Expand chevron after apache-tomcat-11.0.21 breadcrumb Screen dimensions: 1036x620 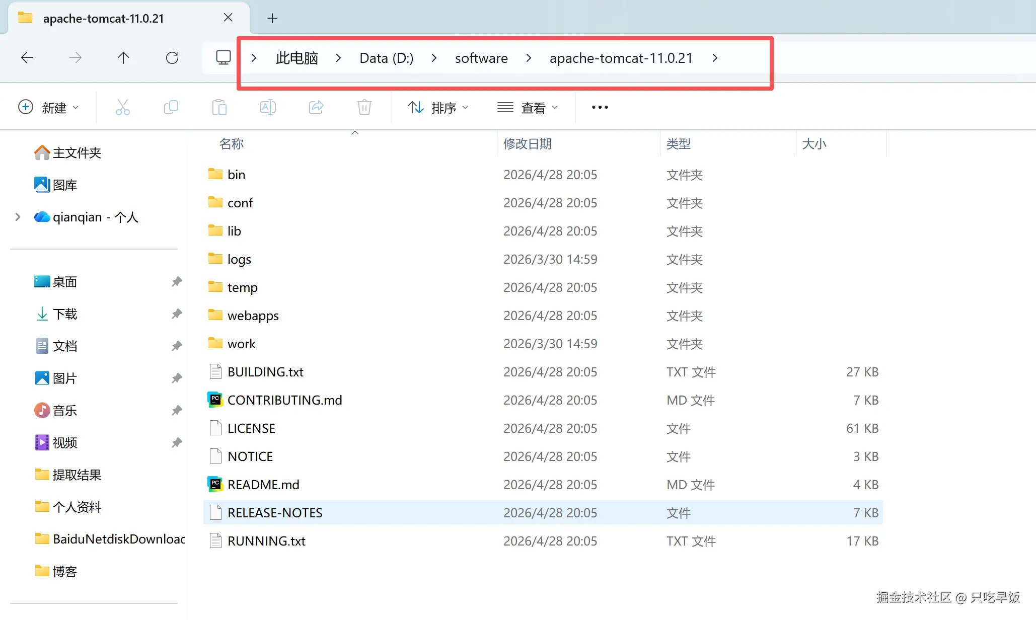[715, 58]
